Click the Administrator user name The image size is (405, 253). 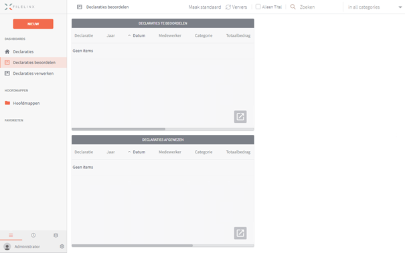[27, 246]
